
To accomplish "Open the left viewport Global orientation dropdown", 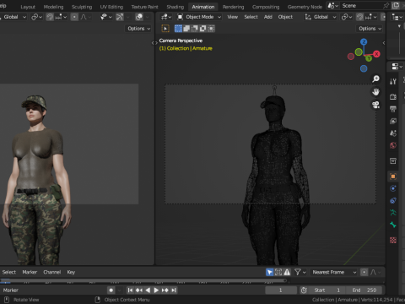I will pos(13,17).
